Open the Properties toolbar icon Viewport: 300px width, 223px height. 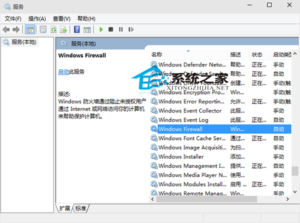[x=43, y=29]
